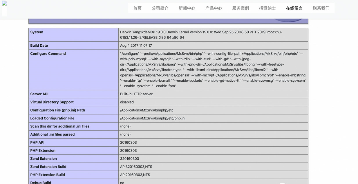This screenshot has height=184, width=358.
Task: Click the Server API label
Action: (x=39, y=94)
